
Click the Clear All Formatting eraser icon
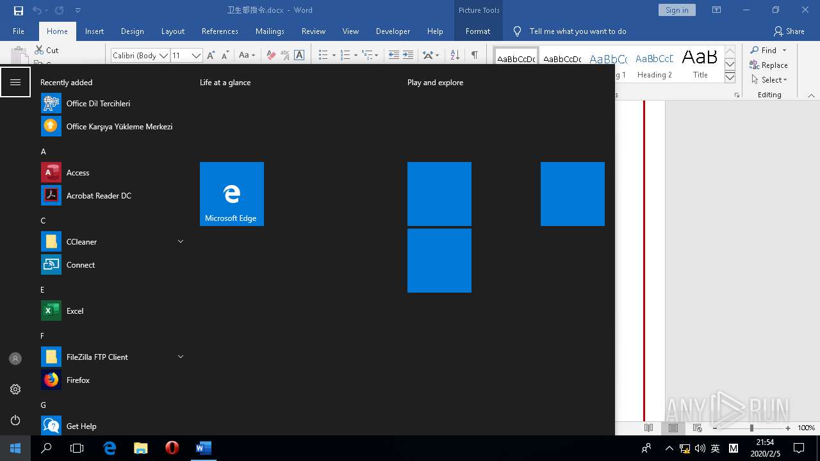point(271,55)
